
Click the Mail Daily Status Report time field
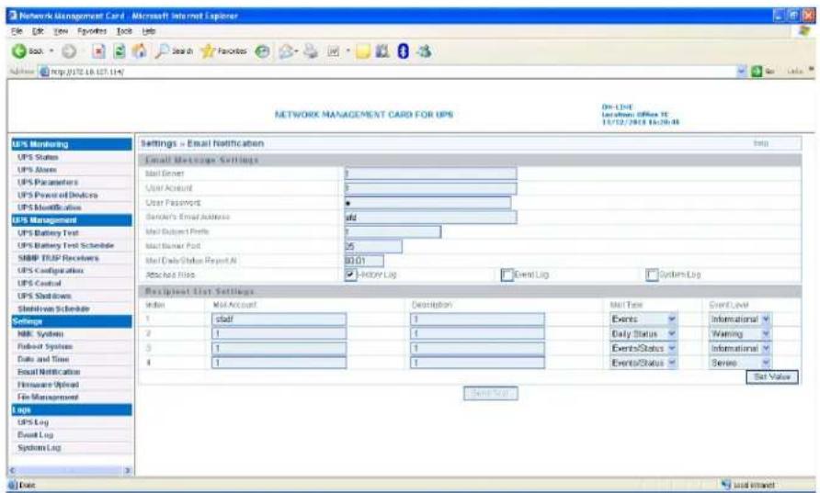(x=364, y=261)
